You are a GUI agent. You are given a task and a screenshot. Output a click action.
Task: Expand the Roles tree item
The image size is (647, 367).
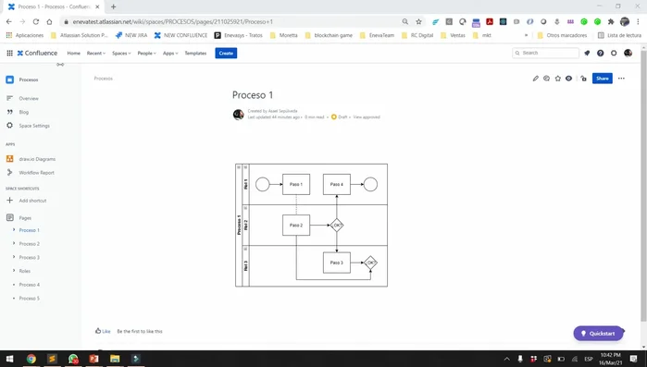click(14, 271)
